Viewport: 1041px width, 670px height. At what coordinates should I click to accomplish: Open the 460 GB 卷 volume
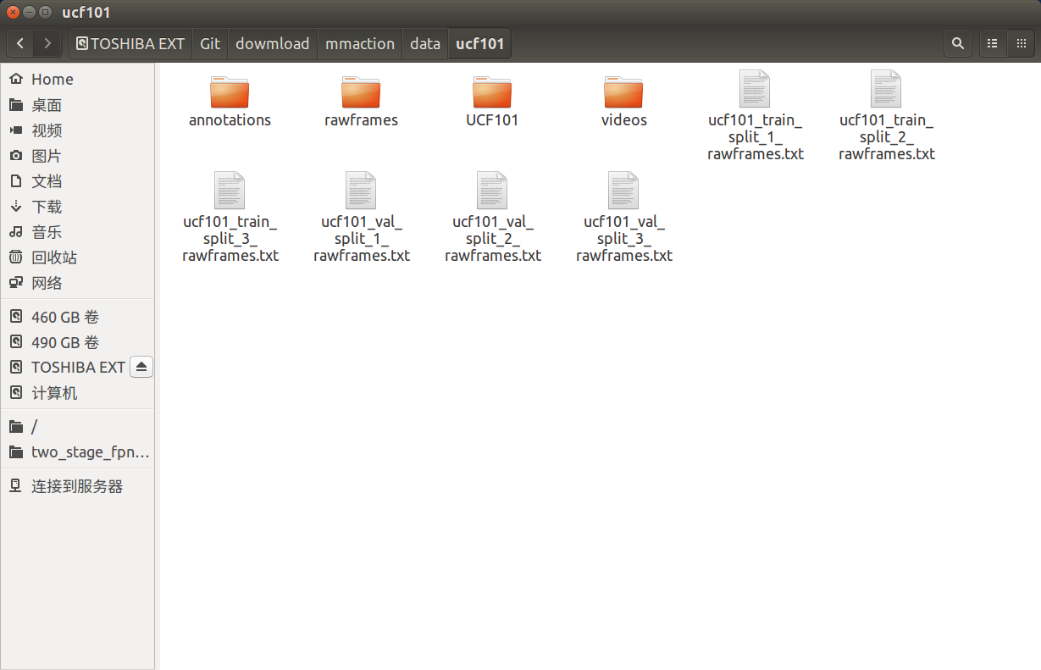(x=64, y=316)
